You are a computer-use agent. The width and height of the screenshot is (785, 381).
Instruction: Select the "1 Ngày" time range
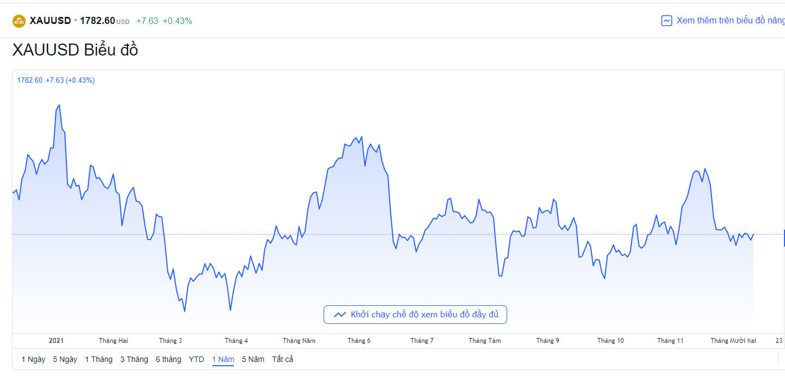pyautogui.click(x=33, y=359)
